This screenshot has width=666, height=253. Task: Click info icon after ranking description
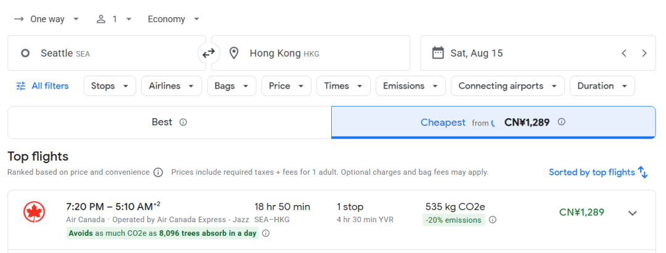[158, 172]
